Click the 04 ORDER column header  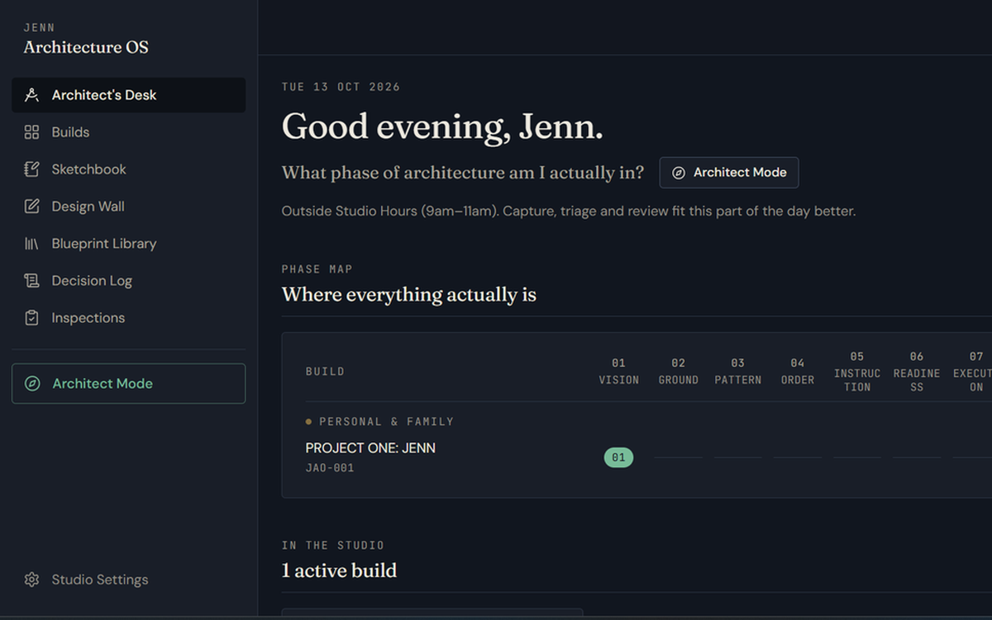coord(798,372)
